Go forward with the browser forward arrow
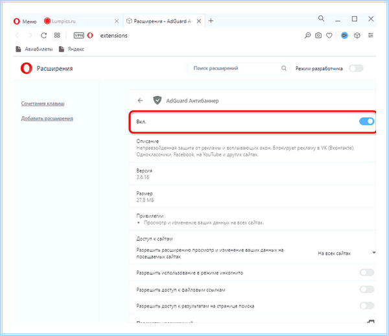The height and width of the screenshot is (336, 389). [x=30, y=36]
